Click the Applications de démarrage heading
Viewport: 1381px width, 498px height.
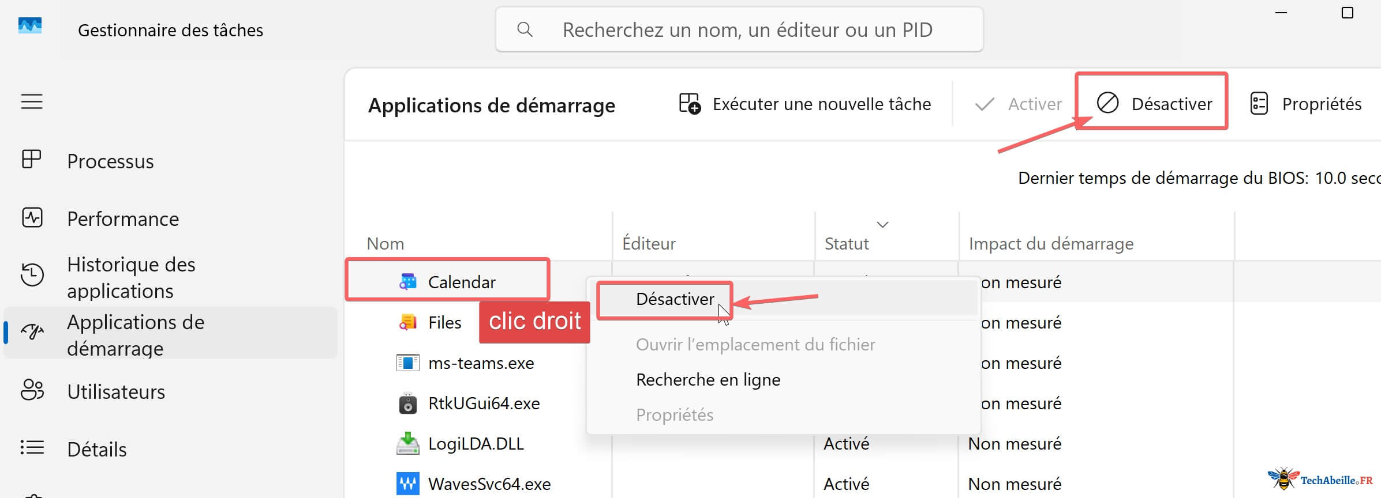(491, 105)
